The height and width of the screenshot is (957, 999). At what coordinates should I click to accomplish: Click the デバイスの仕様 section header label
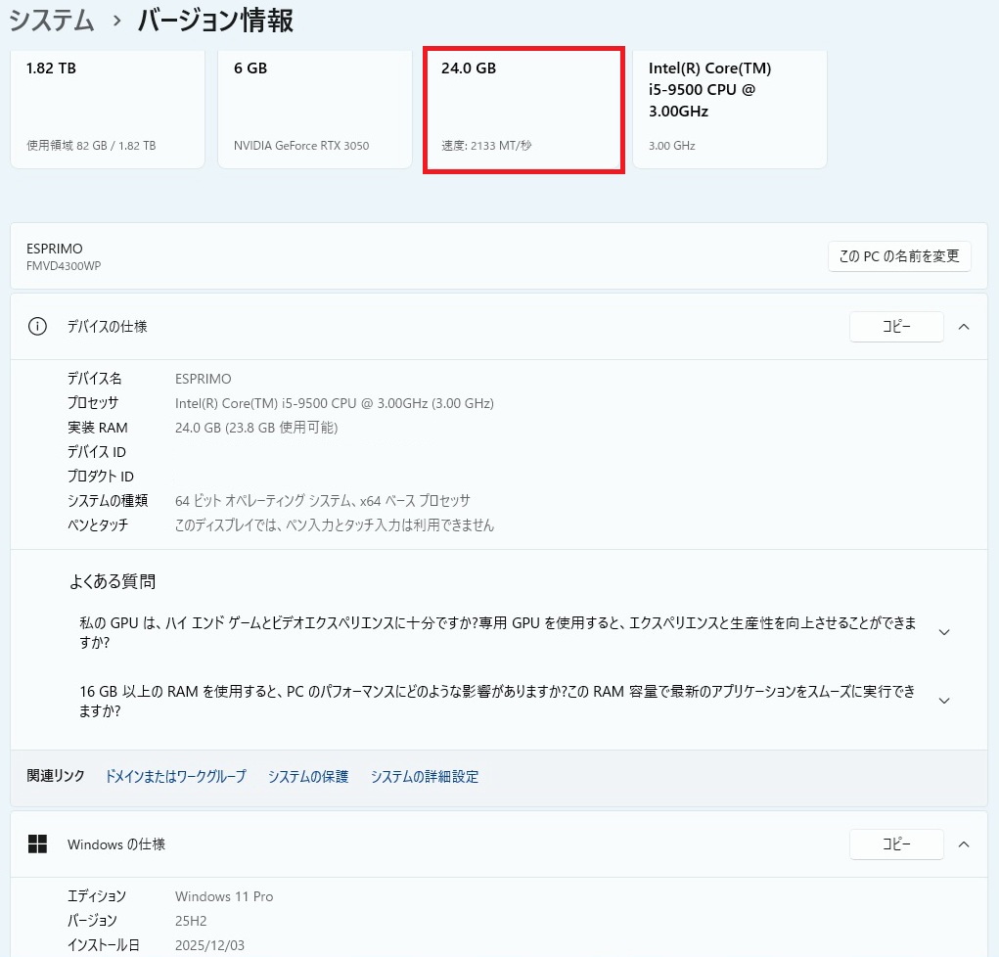(108, 327)
